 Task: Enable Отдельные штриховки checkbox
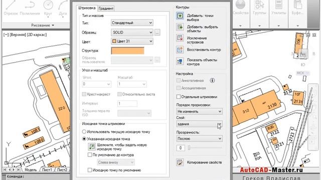179,96
